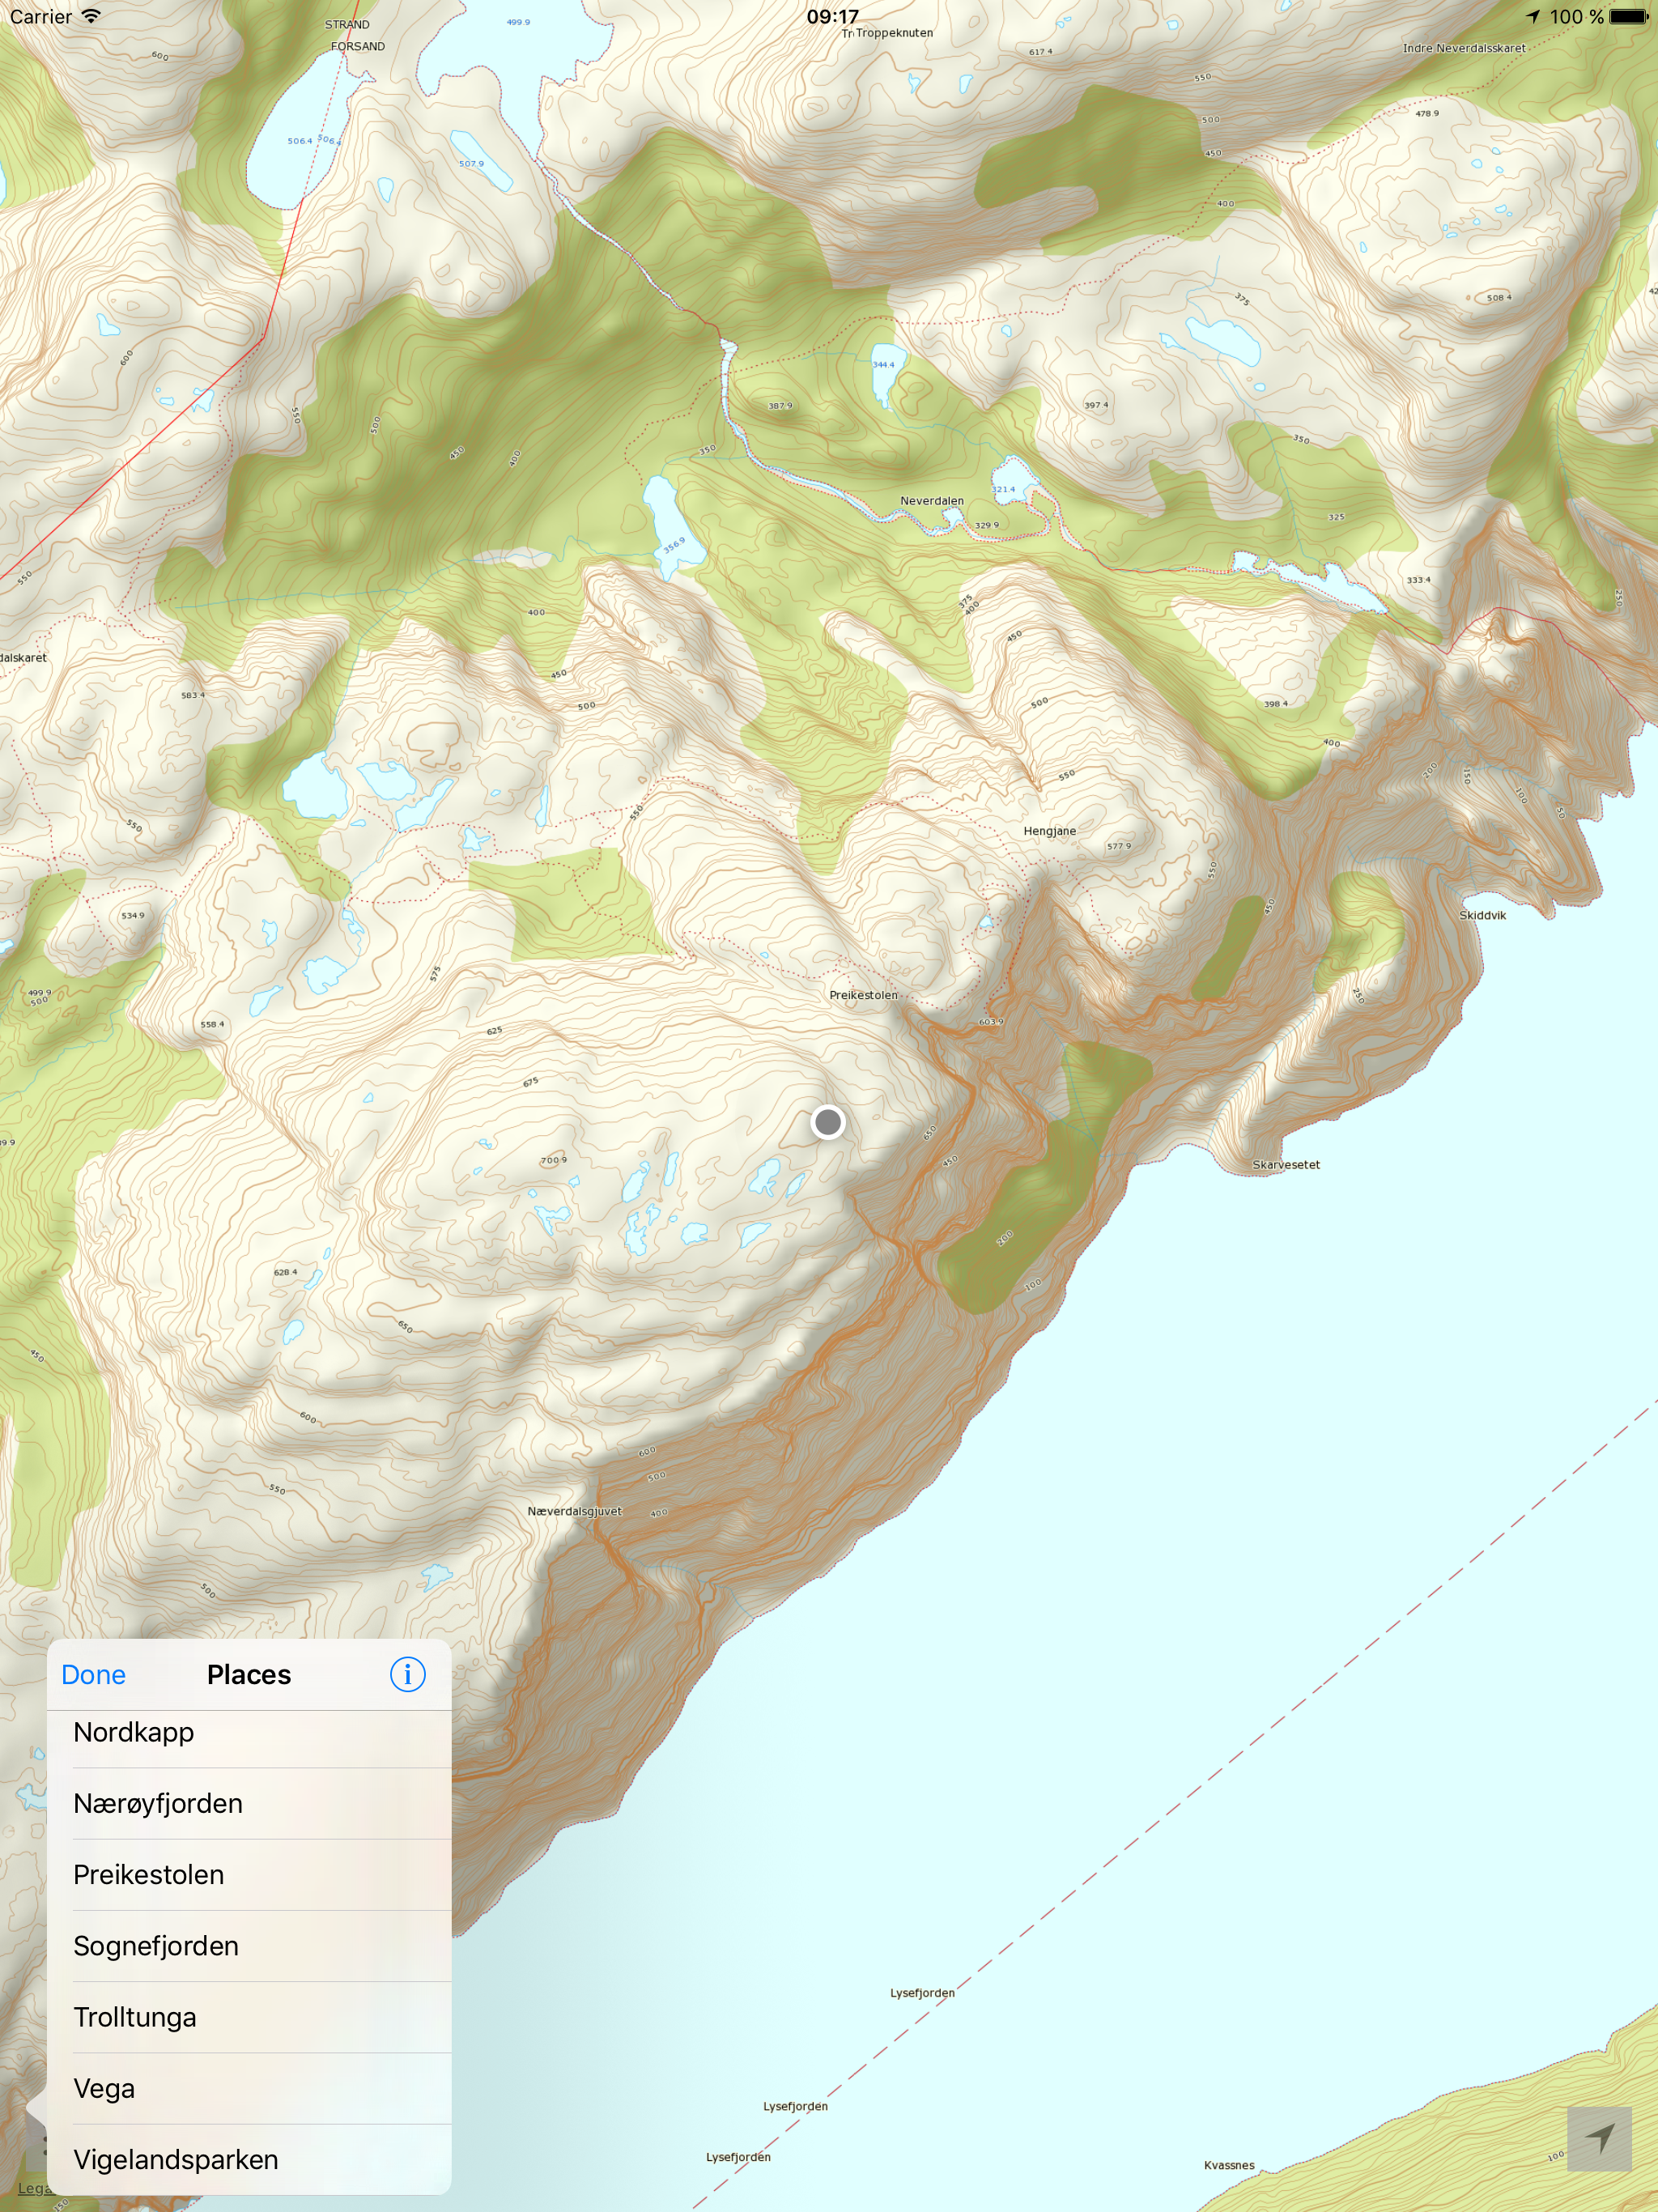Select the gray location marker dot
Screen dimensions: 1658x2212
click(828, 1122)
